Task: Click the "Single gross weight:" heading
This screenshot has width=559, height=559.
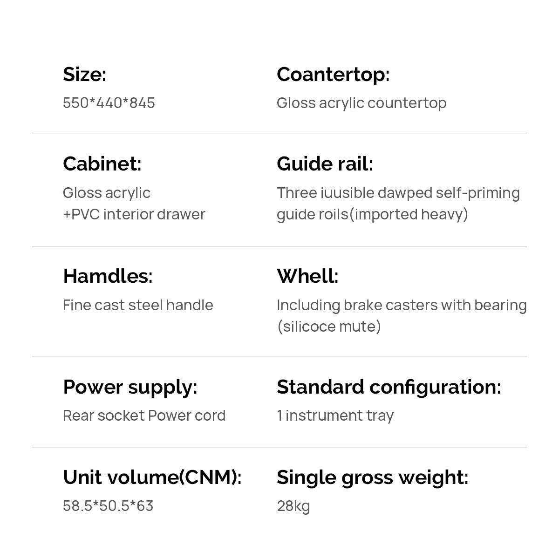Action: (372, 477)
